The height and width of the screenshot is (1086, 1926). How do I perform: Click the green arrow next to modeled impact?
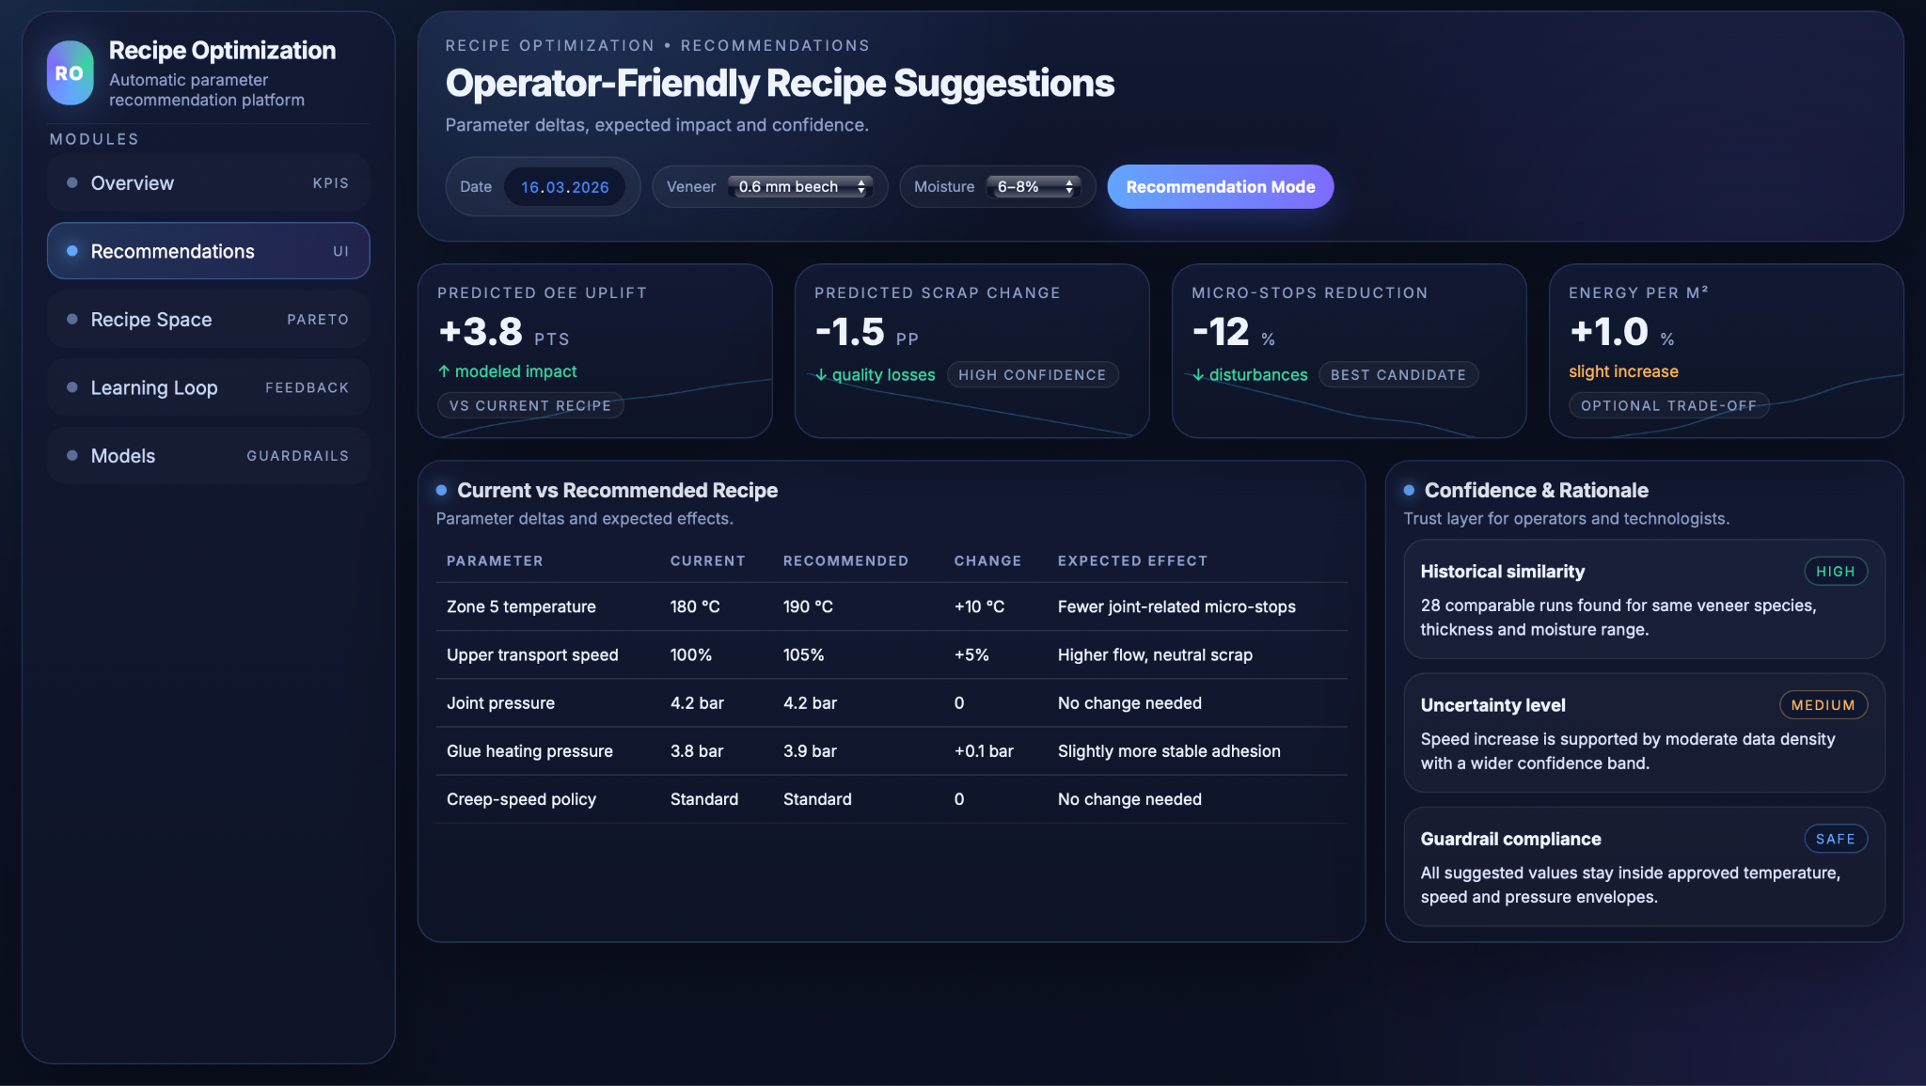444,371
